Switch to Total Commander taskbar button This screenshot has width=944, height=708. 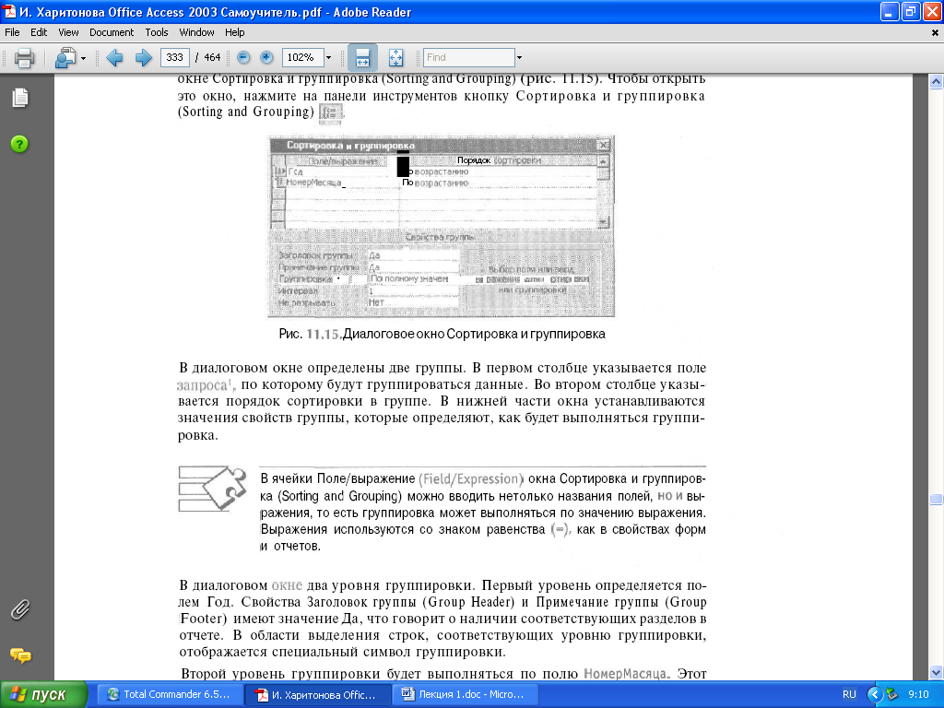(170, 695)
